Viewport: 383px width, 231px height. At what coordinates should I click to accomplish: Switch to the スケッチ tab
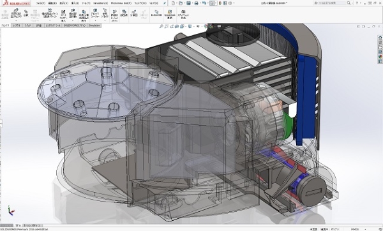pos(27,26)
